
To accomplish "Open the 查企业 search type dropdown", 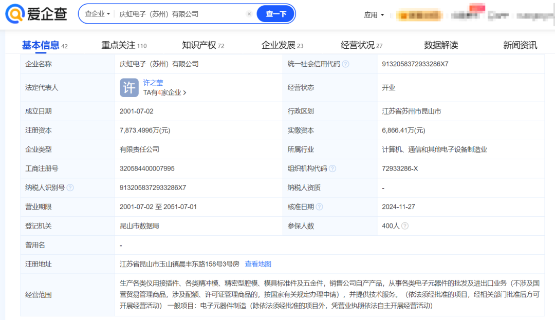I will [97, 14].
